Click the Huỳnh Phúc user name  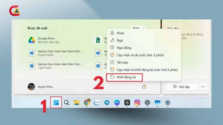coord(45,87)
